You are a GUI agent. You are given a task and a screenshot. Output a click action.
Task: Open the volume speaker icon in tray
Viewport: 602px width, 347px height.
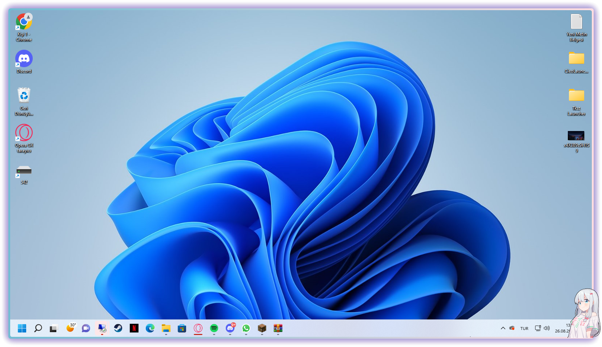[547, 328]
